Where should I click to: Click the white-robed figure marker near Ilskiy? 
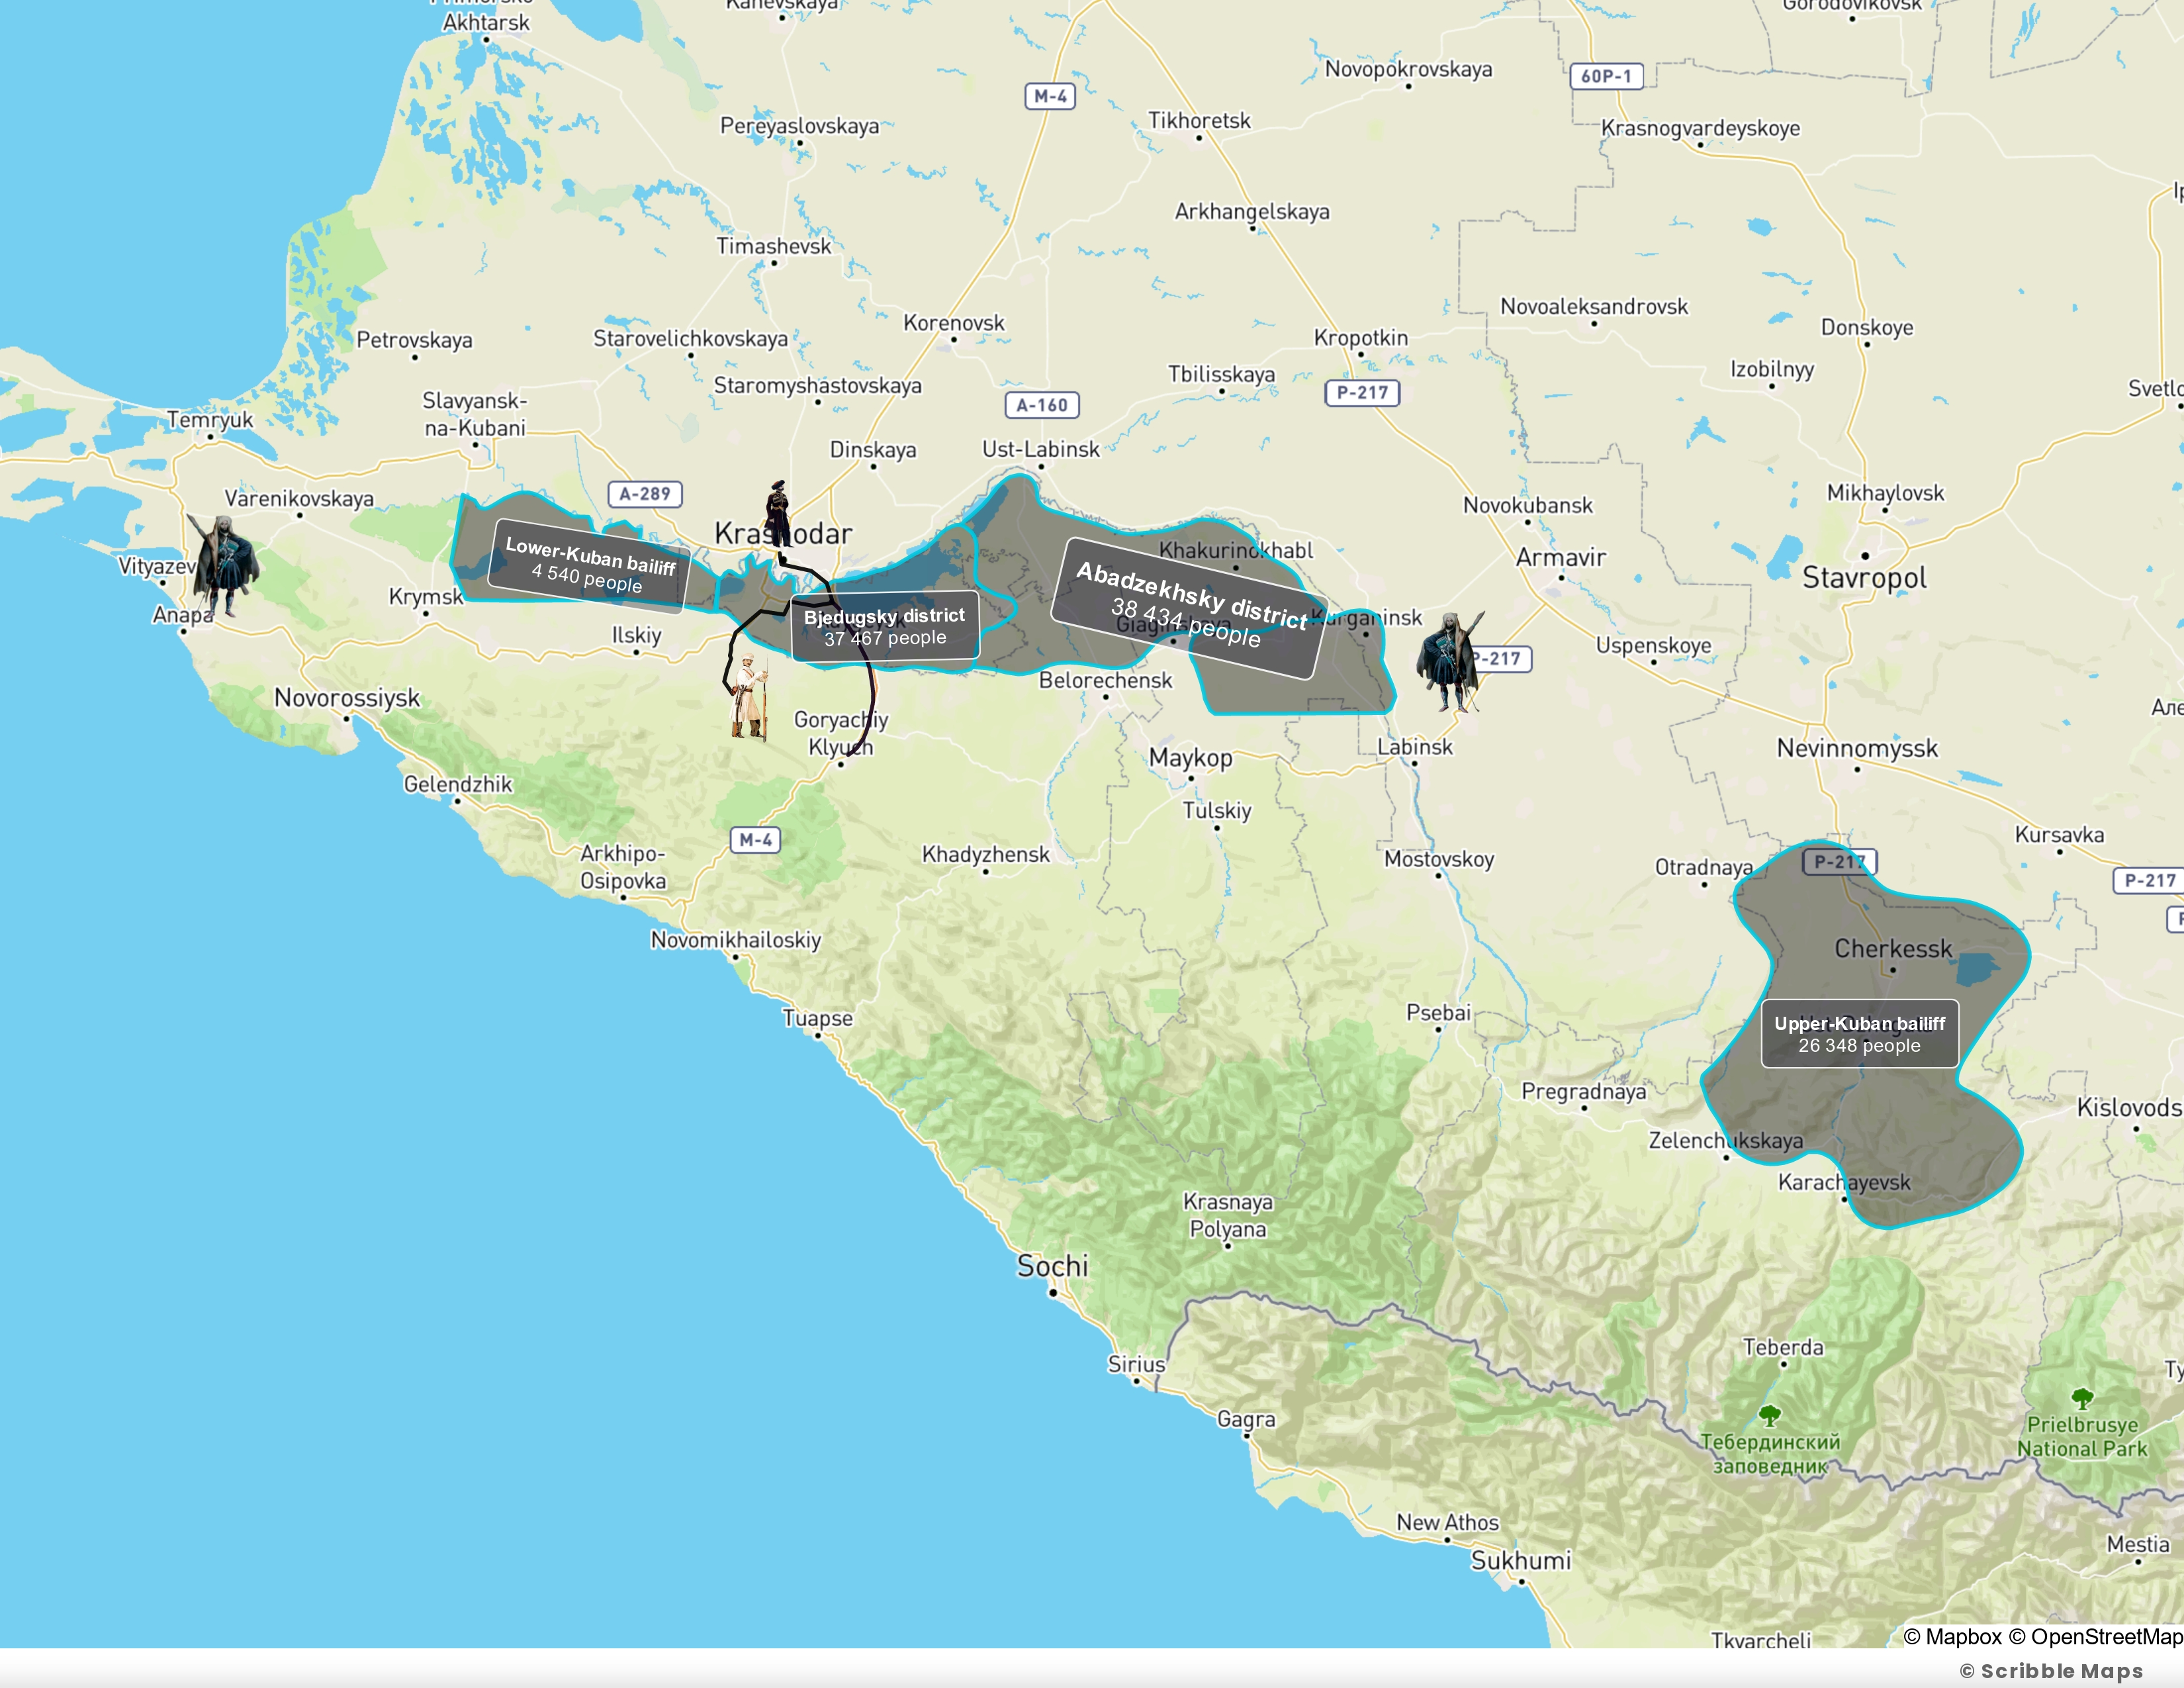[x=748, y=697]
